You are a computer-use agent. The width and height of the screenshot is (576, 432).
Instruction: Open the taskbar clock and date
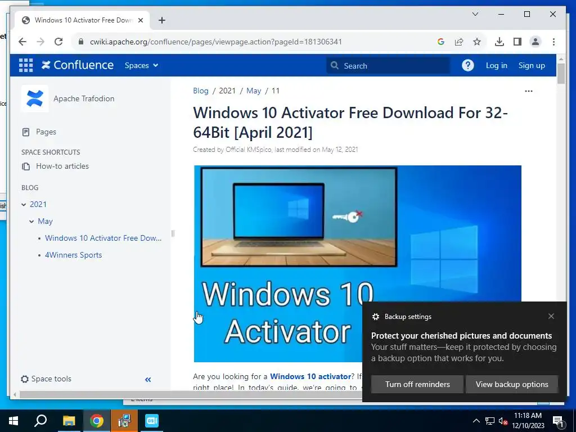pos(528,421)
